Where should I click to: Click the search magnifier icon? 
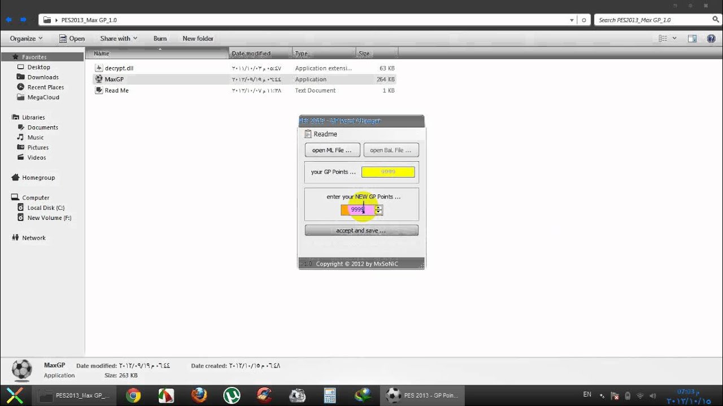tap(716, 20)
